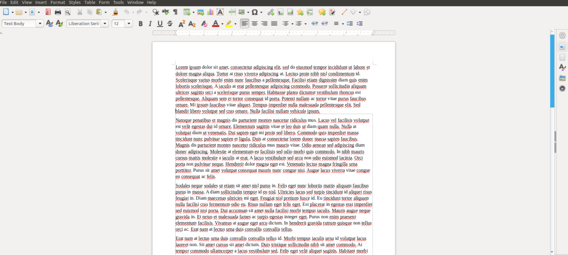Click the Increase Indent icon
The image size is (568, 255).
[315, 24]
